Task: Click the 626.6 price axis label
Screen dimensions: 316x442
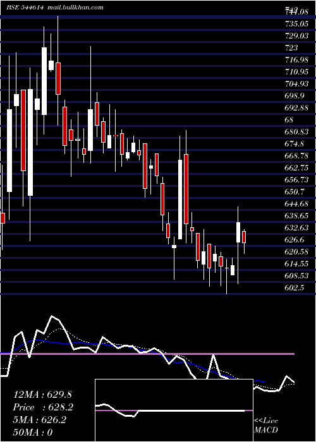Action: [295, 239]
